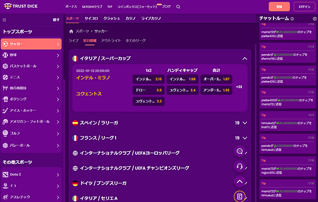Bet on ユヴェント 1x2 odds 3.3

148,101
